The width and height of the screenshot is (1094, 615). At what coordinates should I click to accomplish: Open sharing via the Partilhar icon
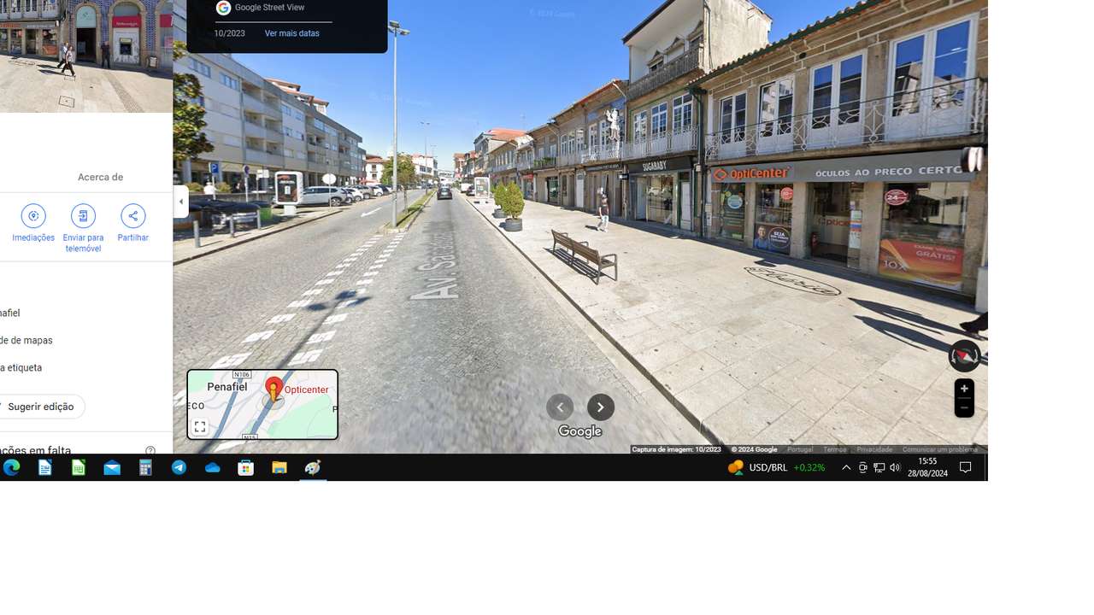tap(133, 216)
